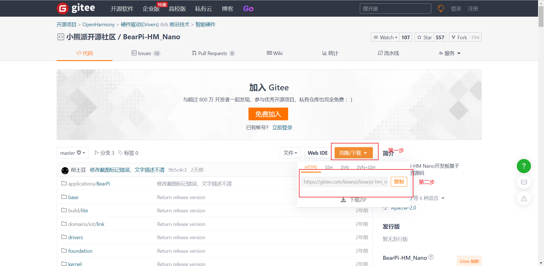Expand the 克隆/下载 dropdown button
Image resolution: width=544 pixels, height=266 pixels.
click(x=354, y=153)
